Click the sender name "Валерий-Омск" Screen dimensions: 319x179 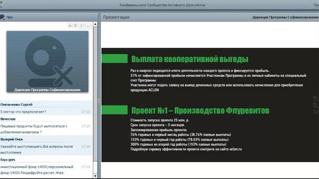[11, 139]
